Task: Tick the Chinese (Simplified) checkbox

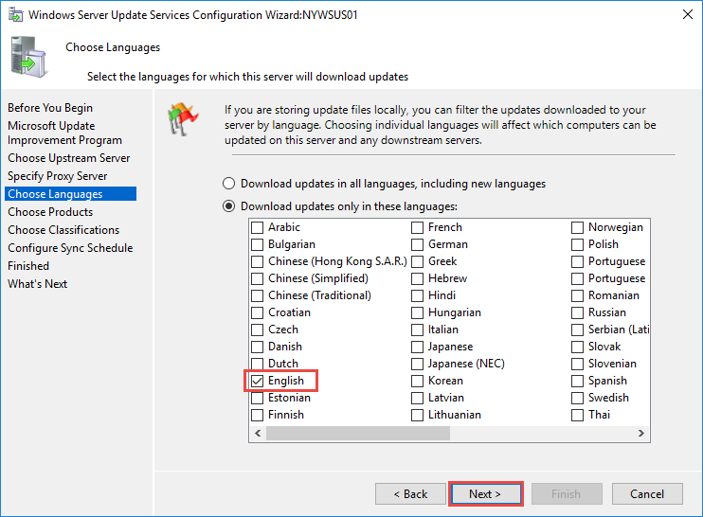Action: coord(258,278)
